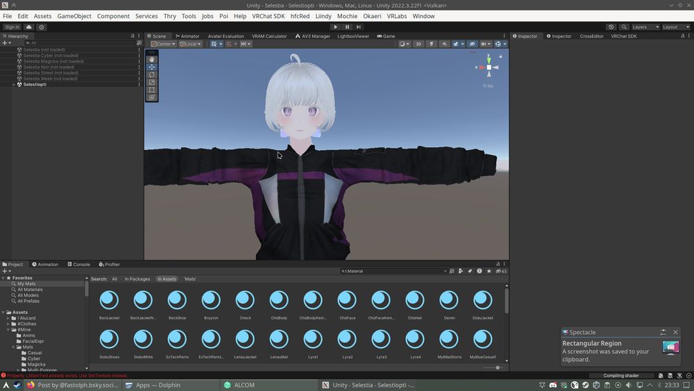This screenshot has width=694, height=391.
Task: Open snap increment settings dropdown
Action: pos(245,44)
